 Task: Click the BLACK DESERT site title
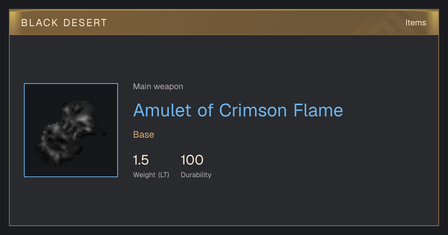point(64,23)
